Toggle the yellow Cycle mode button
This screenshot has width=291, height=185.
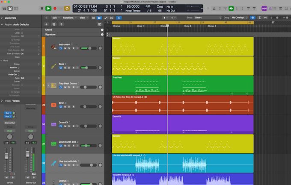[67, 9]
